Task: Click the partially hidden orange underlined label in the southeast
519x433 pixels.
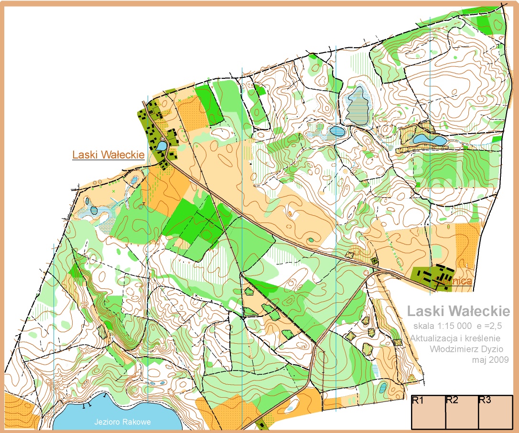Action: pyautogui.click(x=458, y=282)
